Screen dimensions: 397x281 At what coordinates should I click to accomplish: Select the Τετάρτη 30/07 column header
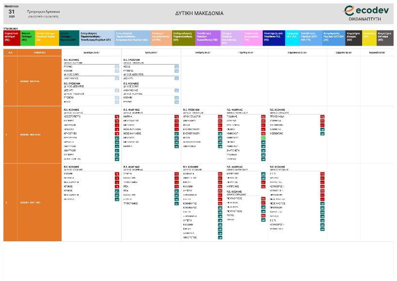203,53
